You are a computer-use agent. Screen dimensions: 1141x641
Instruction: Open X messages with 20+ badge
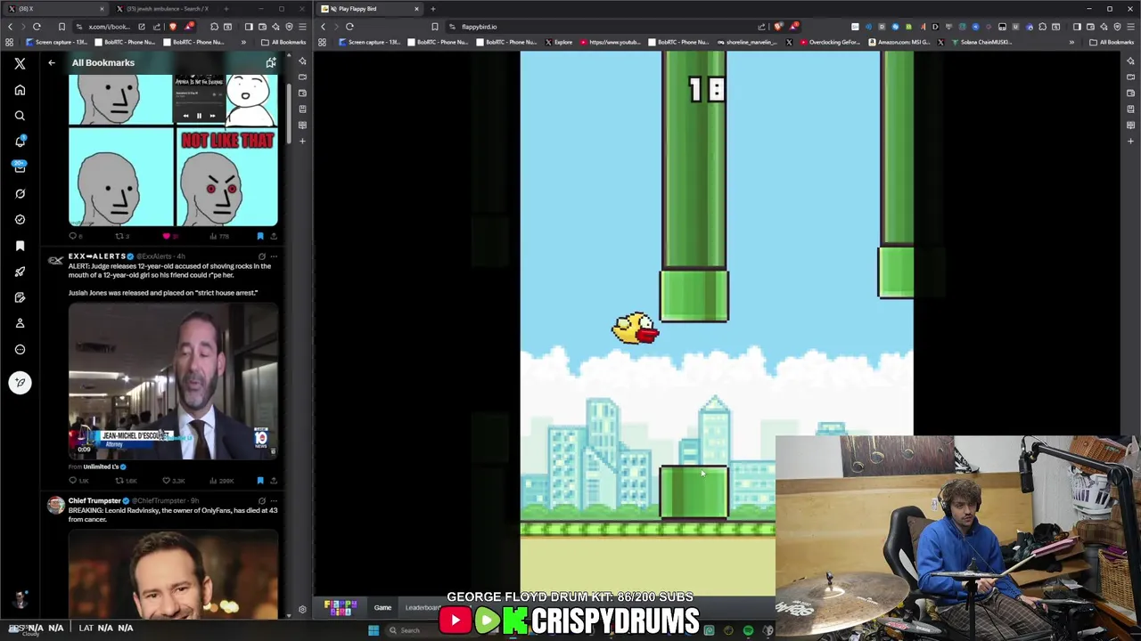pyautogui.click(x=20, y=167)
